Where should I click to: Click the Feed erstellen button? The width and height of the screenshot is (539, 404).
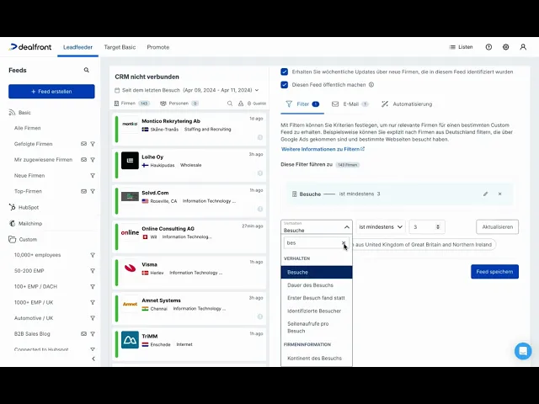51,92
